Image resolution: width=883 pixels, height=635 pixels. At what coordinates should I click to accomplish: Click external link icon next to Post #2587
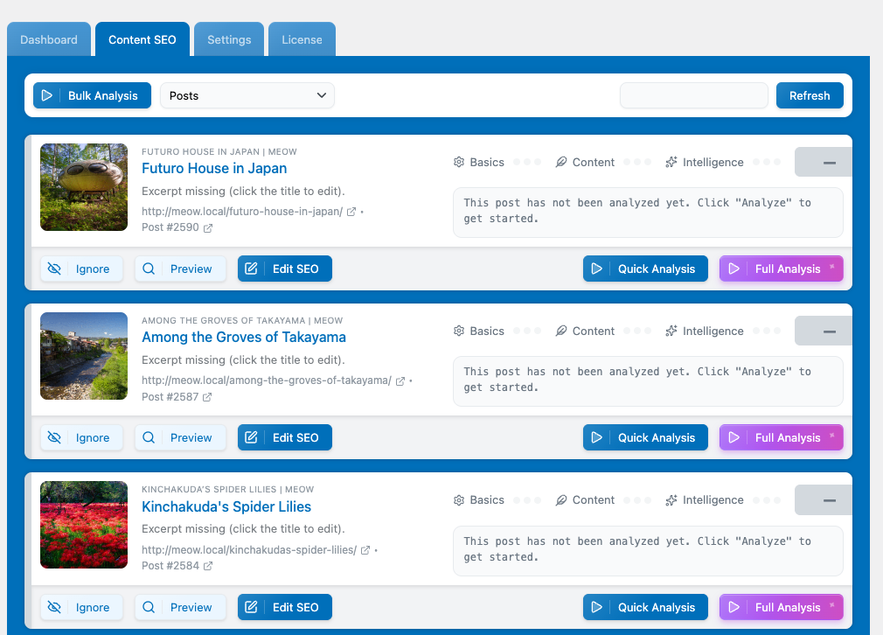click(208, 397)
